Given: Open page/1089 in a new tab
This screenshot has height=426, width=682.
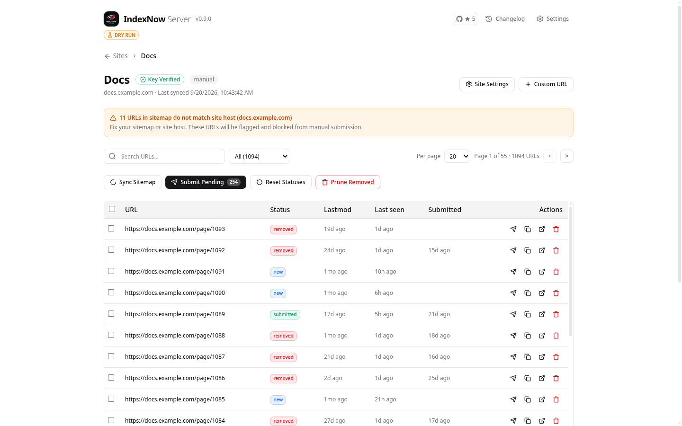Looking at the screenshot, I should click(x=542, y=314).
